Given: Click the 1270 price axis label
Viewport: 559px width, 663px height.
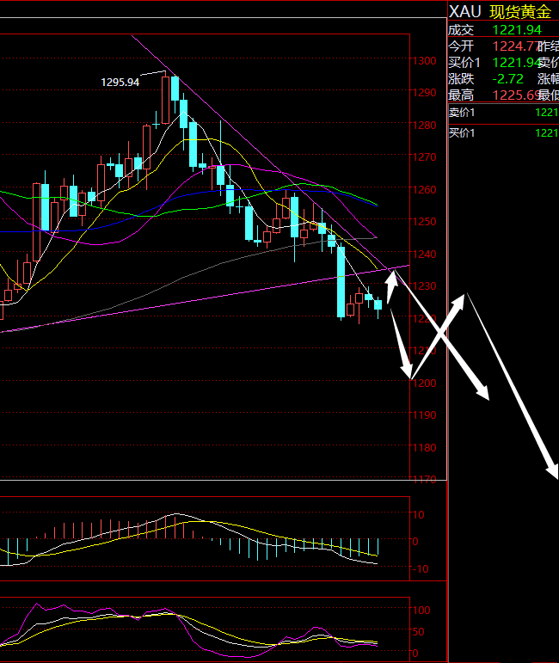Looking at the screenshot, I should tap(425, 157).
